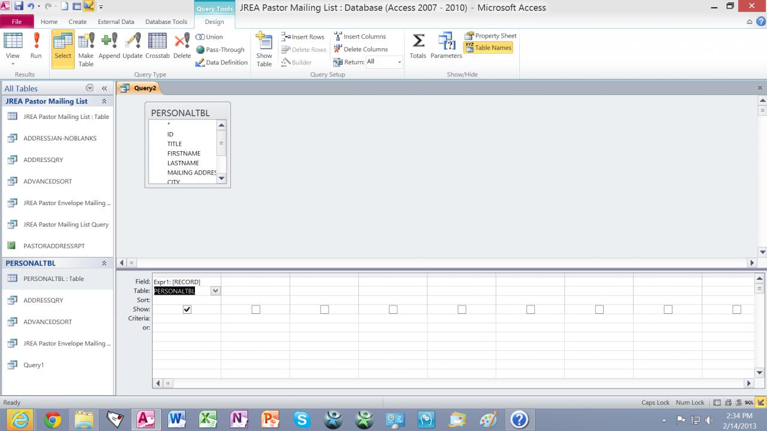Check the Show box in the ninth grid column
The width and height of the screenshot is (767, 431).
(x=736, y=310)
